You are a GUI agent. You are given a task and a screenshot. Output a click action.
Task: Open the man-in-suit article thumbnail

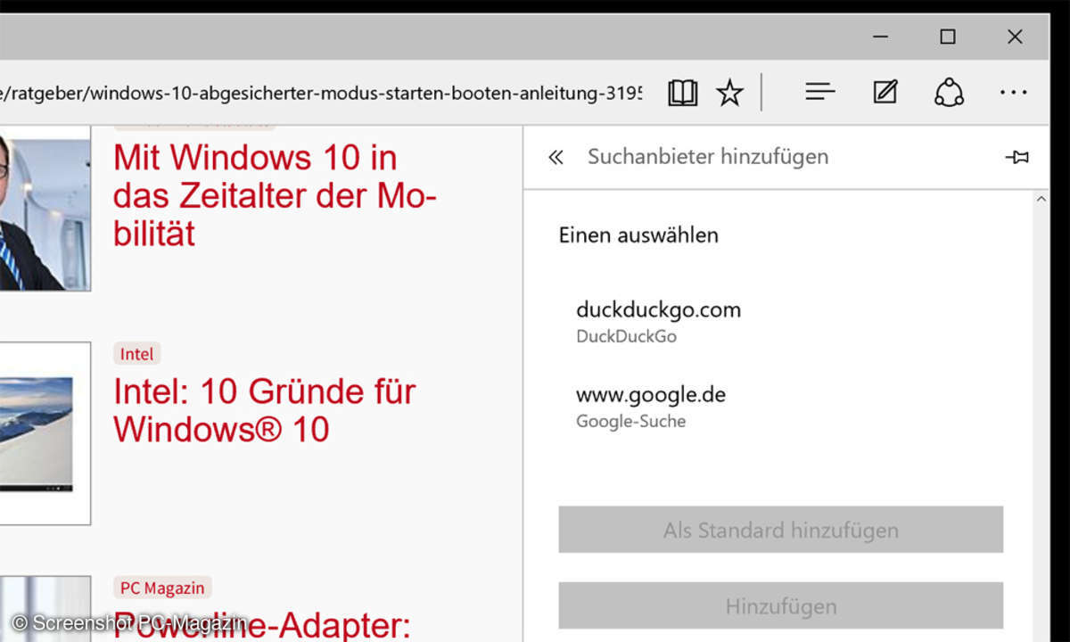pyautogui.click(x=45, y=210)
